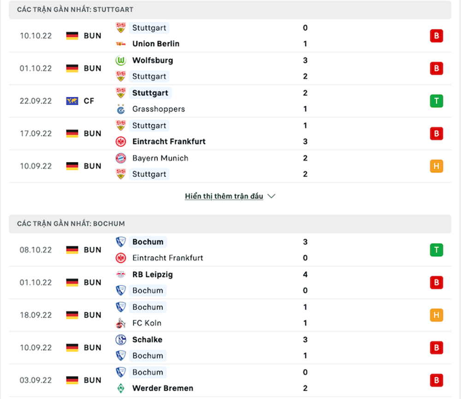Screen dimensions: 461x399
Task: Click the Bayern Munich club logo
Action: pyautogui.click(x=121, y=158)
